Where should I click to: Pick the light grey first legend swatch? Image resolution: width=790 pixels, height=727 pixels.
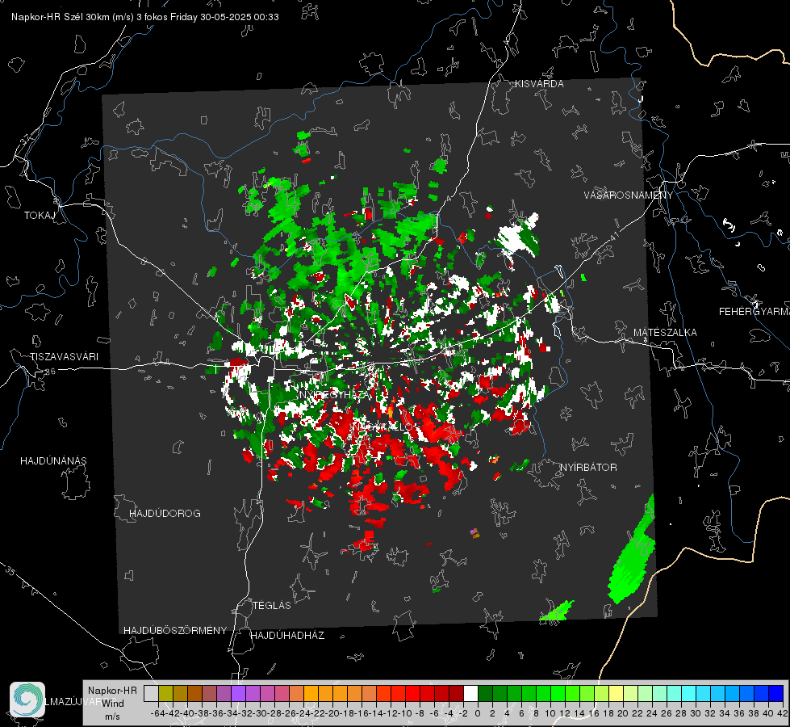click(x=151, y=693)
